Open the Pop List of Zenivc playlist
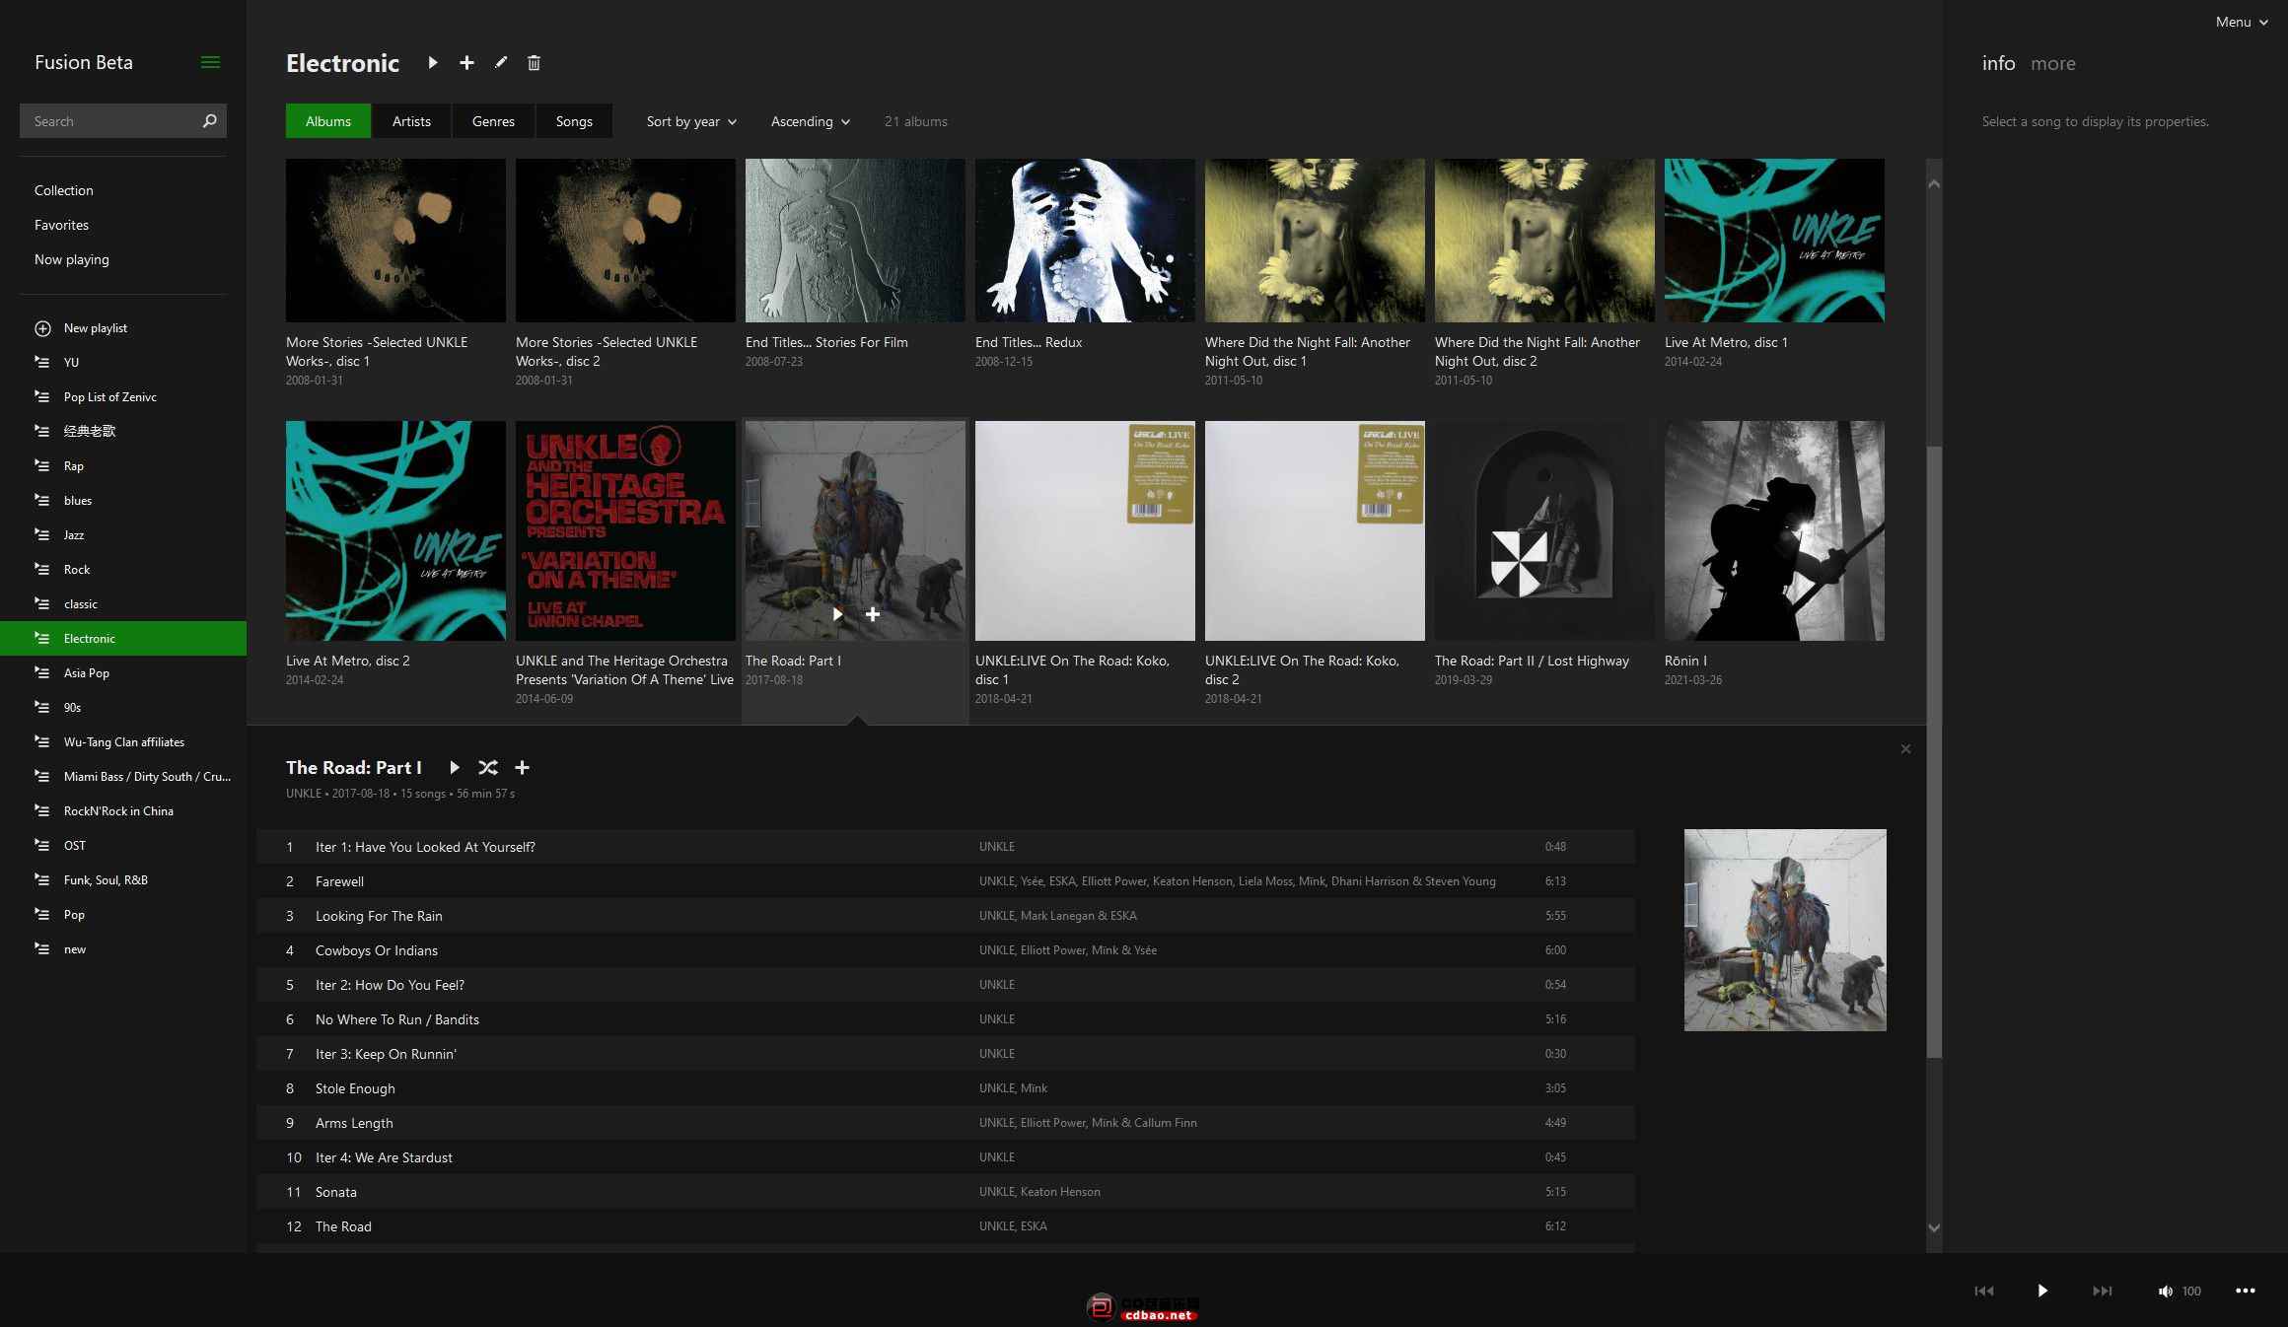The width and height of the screenshot is (2288, 1327). pos(123,397)
